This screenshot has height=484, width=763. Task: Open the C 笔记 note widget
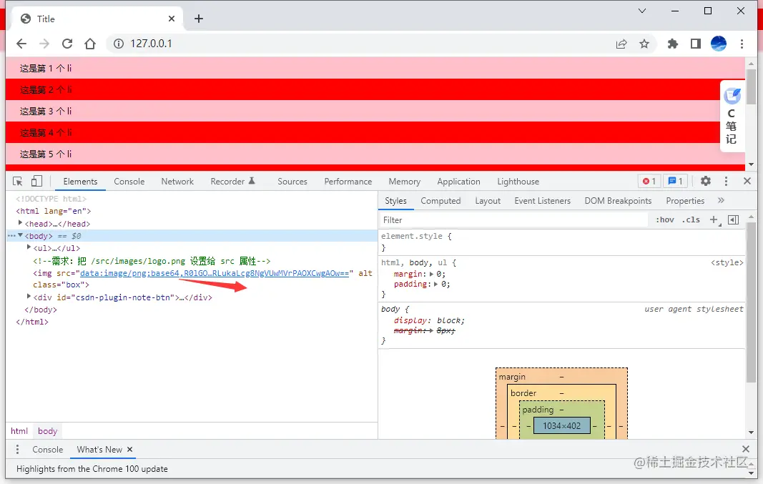732,117
